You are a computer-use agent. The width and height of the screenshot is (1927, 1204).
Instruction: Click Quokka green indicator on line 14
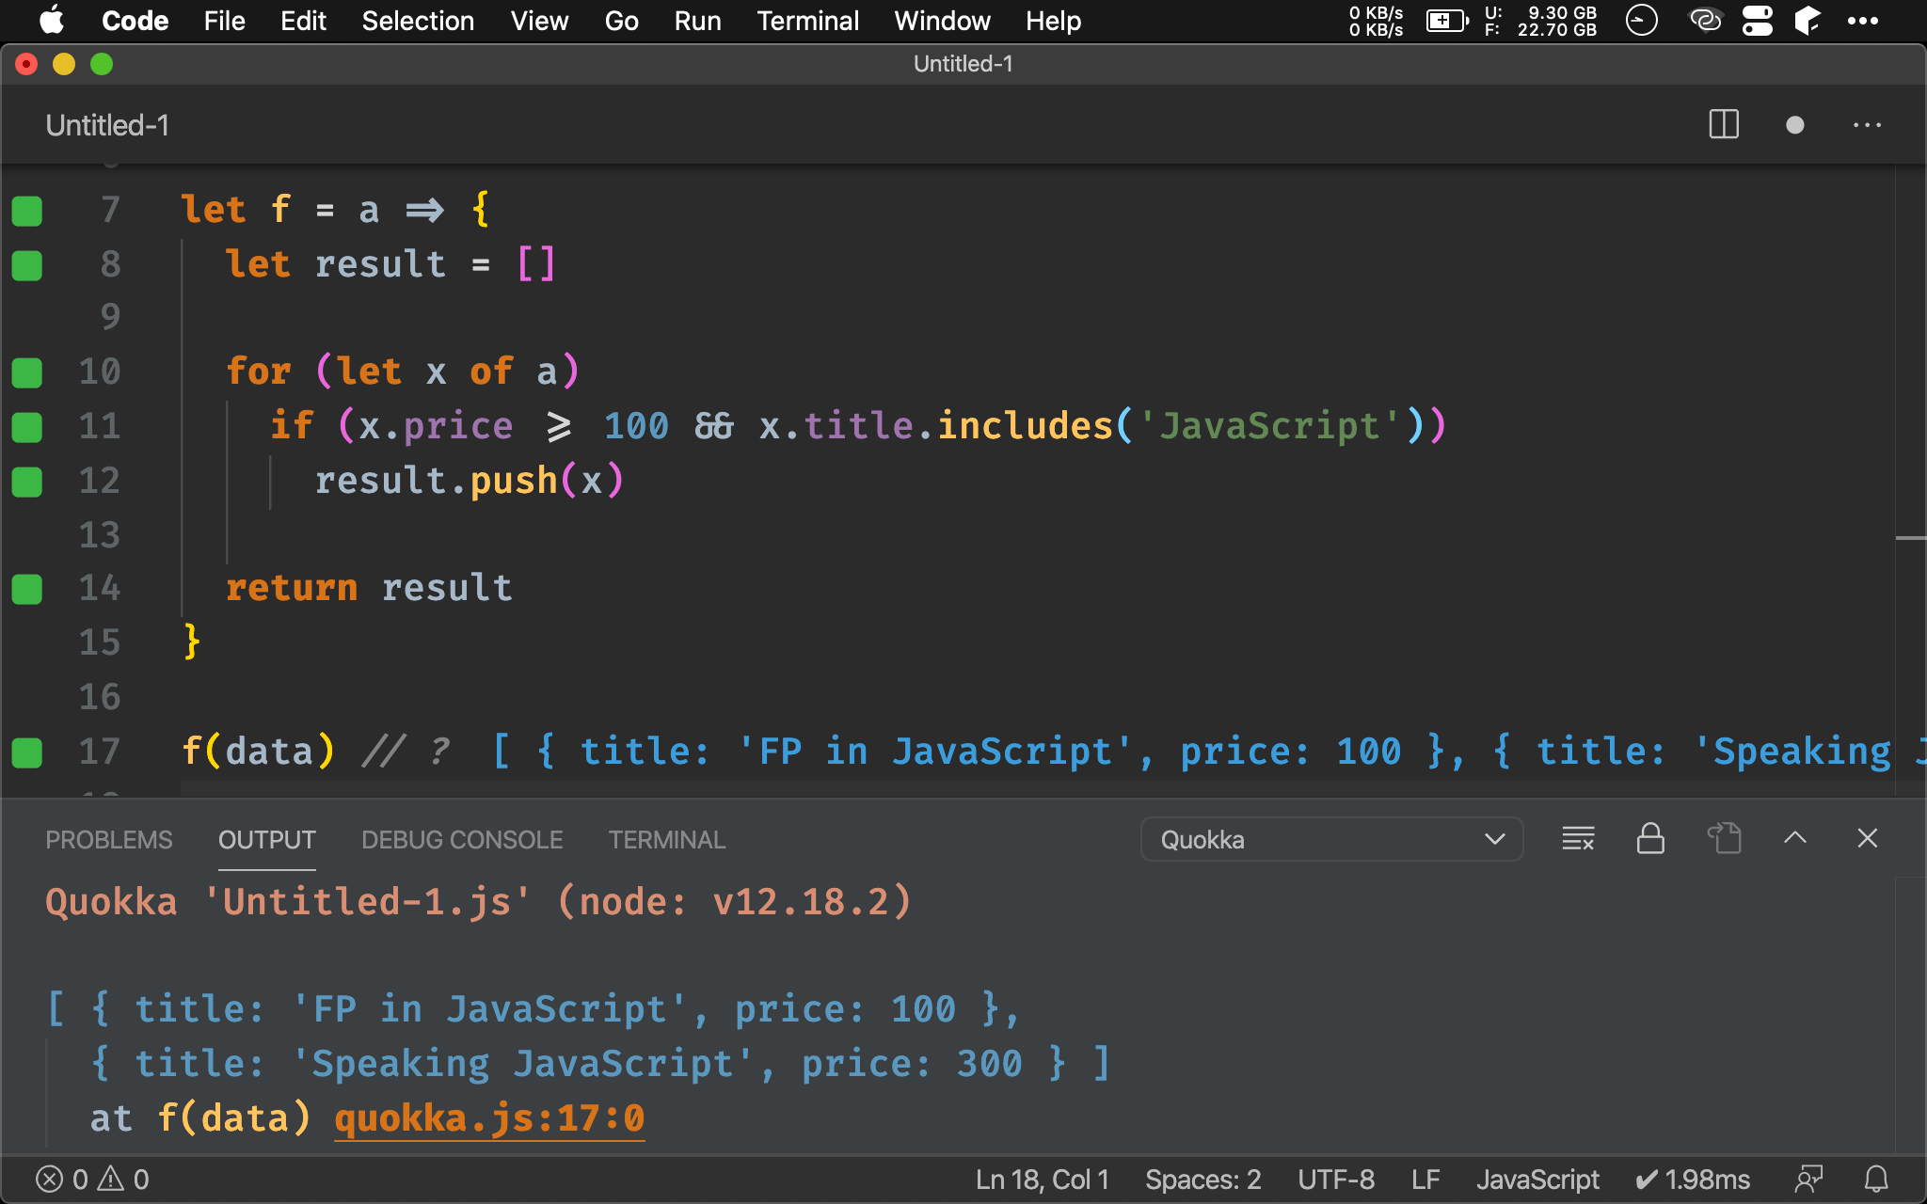[27, 589]
